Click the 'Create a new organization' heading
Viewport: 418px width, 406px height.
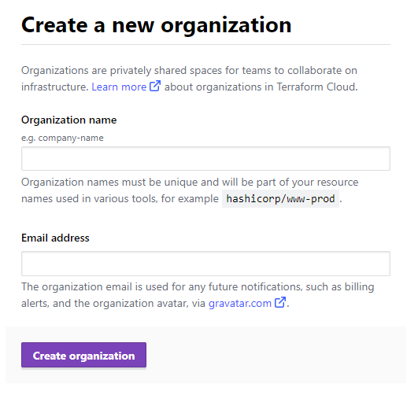pos(157,25)
